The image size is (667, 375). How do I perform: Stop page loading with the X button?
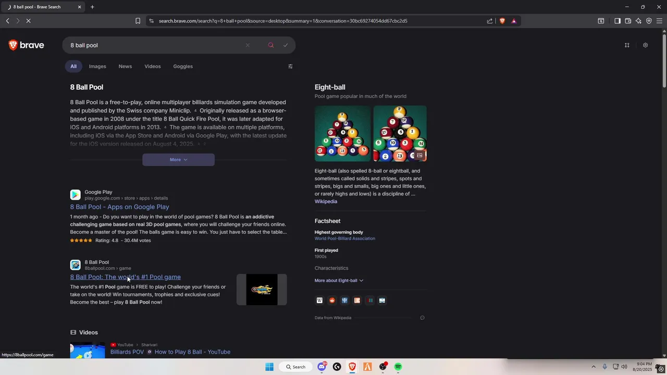(28, 21)
